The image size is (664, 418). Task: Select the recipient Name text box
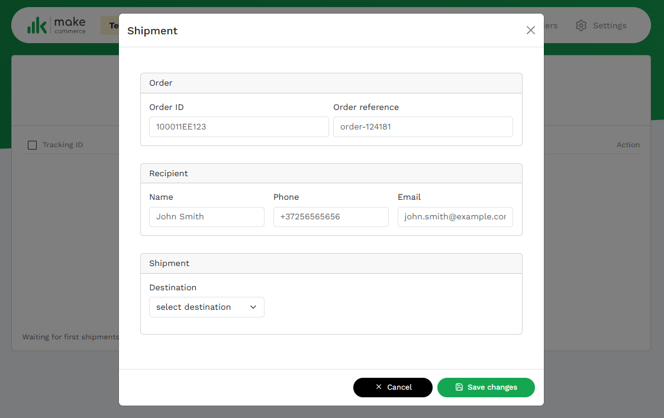207,217
